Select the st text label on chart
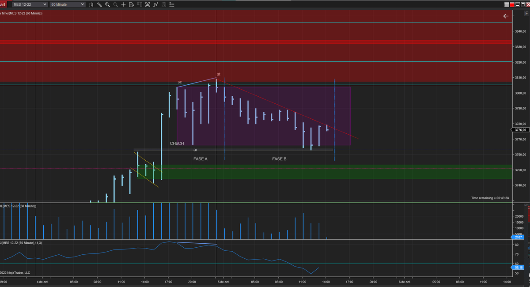The image size is (530, 287). (219, 74)
